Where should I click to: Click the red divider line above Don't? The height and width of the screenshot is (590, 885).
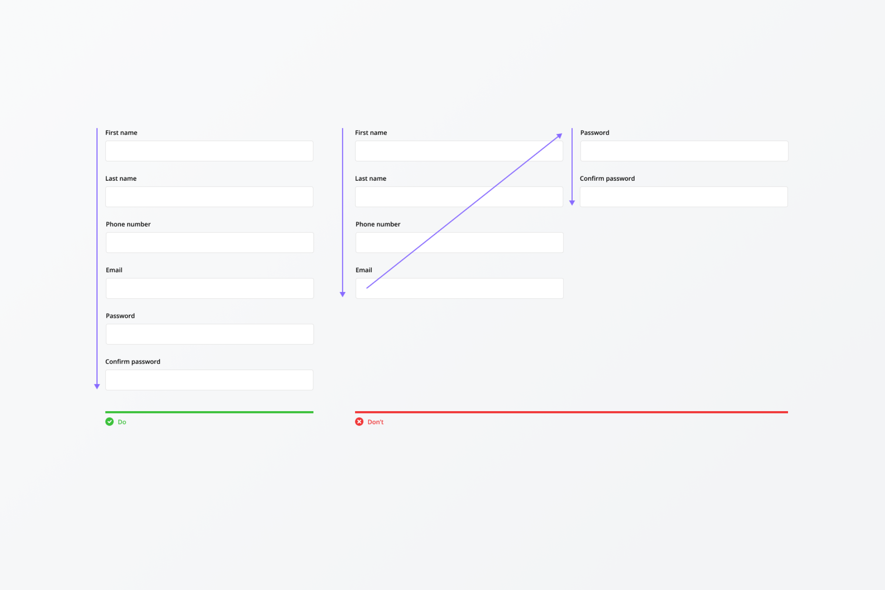(x=572, y=412)
